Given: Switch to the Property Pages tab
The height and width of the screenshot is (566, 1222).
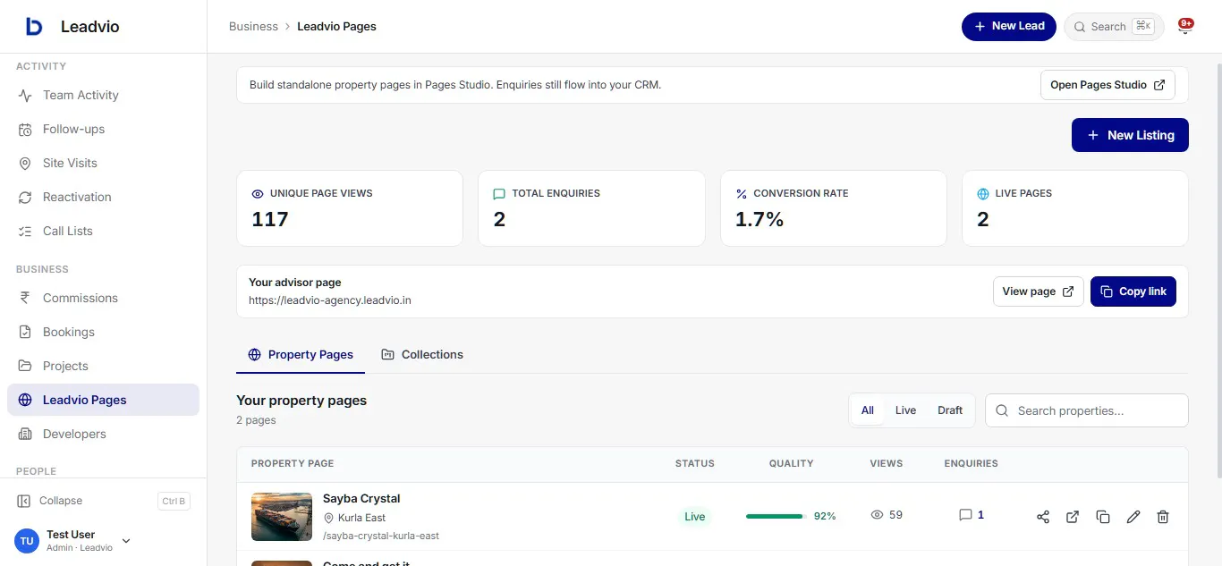Looking at the screenshot, I should (x=301, y=355).
